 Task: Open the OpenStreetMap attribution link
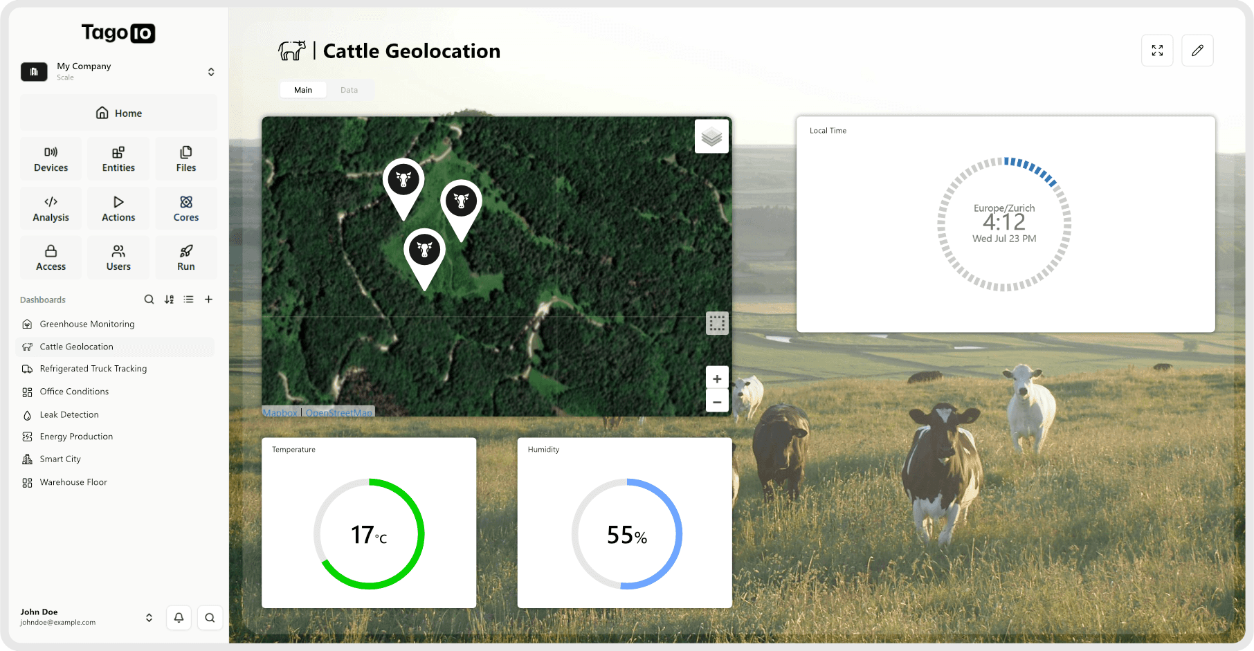[338, 412]
